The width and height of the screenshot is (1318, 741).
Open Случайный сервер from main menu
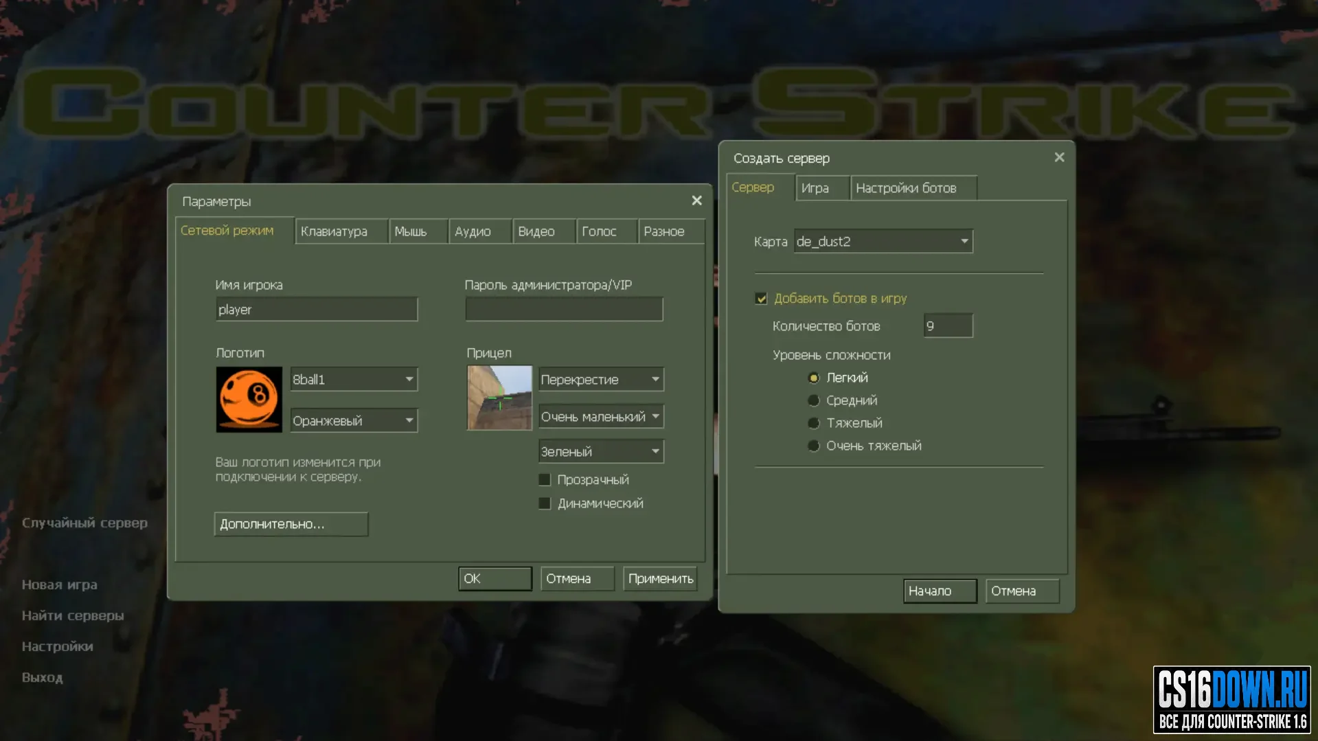[84, 523]
